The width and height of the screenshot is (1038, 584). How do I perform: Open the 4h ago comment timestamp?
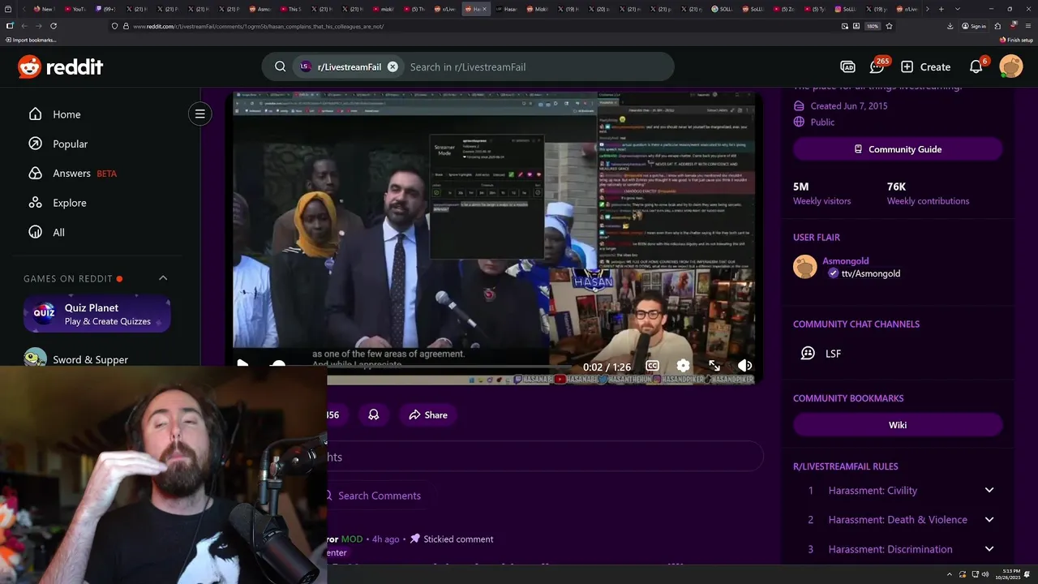[x=384, y=539]
